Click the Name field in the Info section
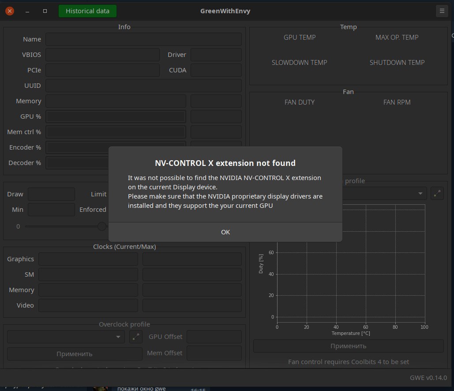Screen dimensions: 454x391 click(x=143, y=39)
